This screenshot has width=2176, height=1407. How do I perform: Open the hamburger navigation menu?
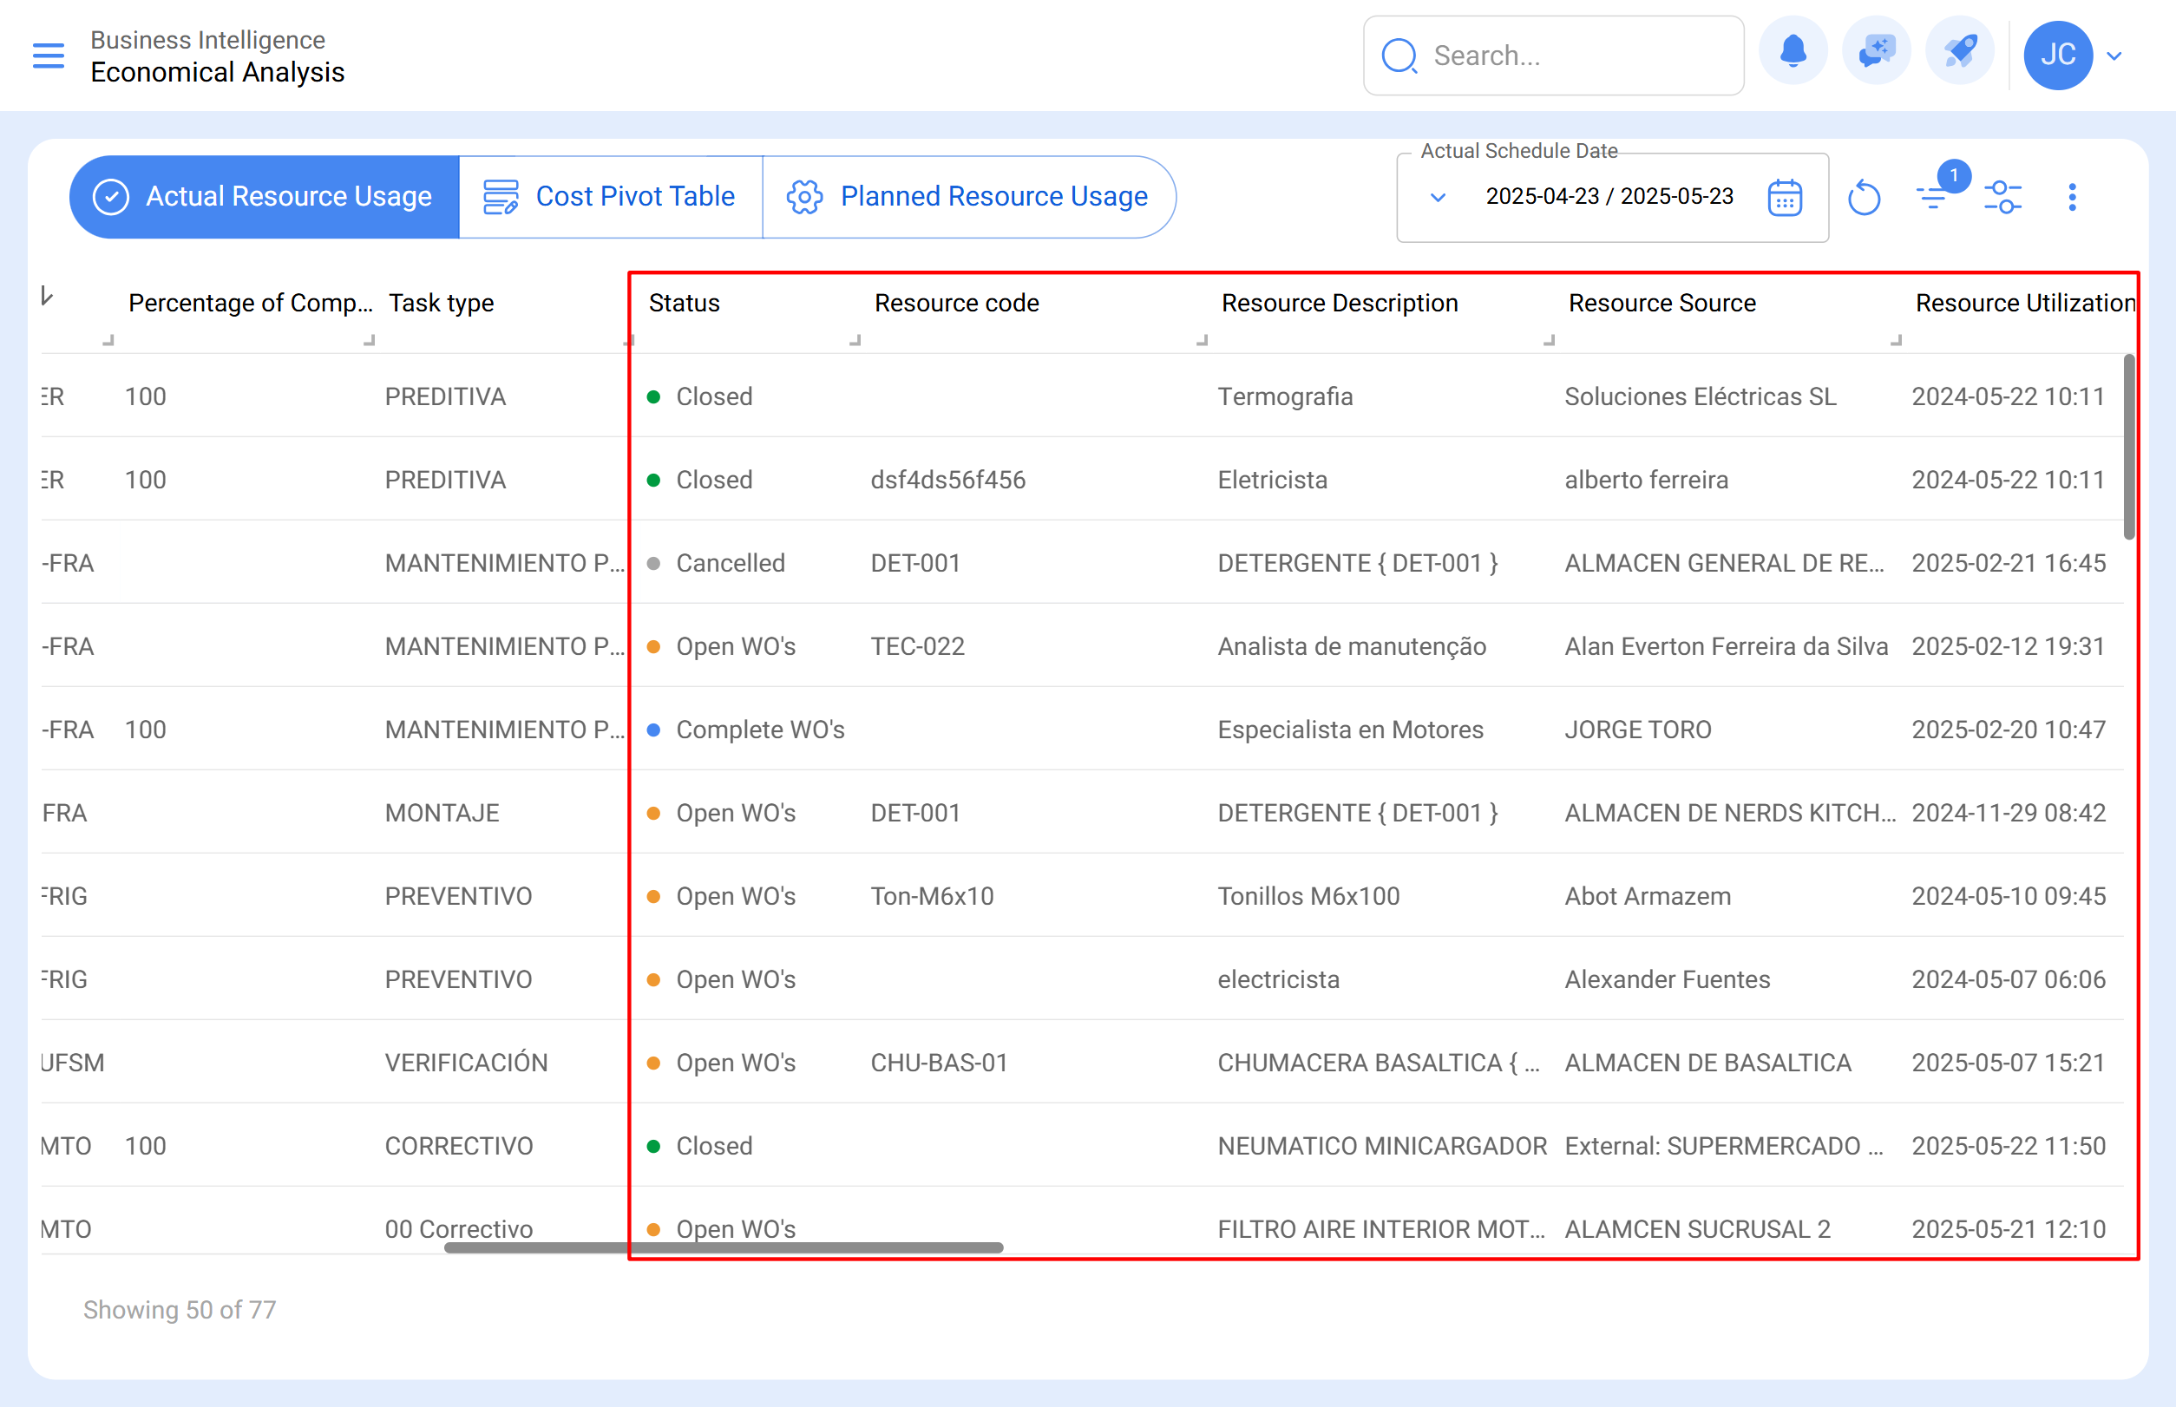coord(49,56)
